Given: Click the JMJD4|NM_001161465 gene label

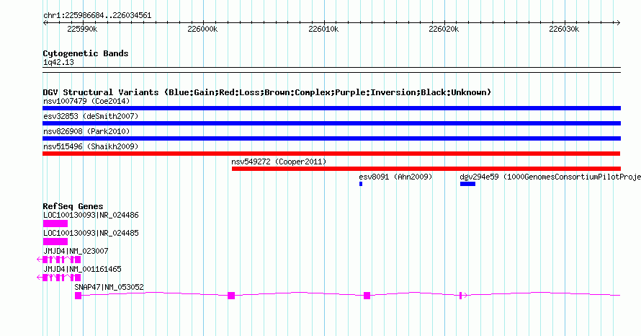Looking at the screenshot, I should click(82, 269).
